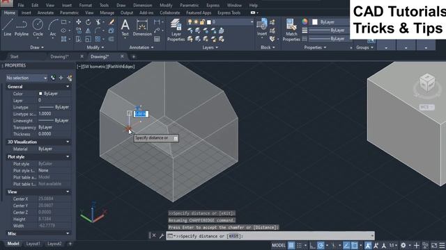The image size is (446, 250).
Task: Add a new layout tab with plus
Action: (70, 244)
